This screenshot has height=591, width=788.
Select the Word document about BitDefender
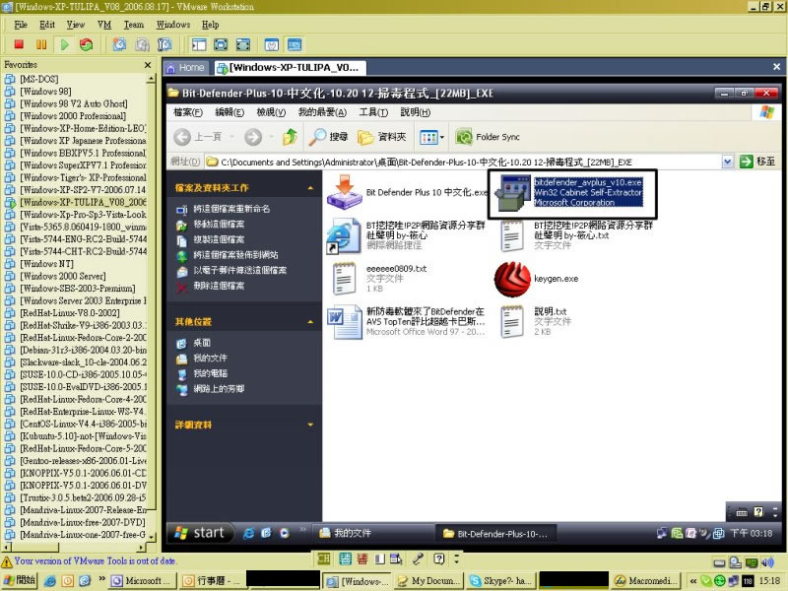[x=406, y=322]
